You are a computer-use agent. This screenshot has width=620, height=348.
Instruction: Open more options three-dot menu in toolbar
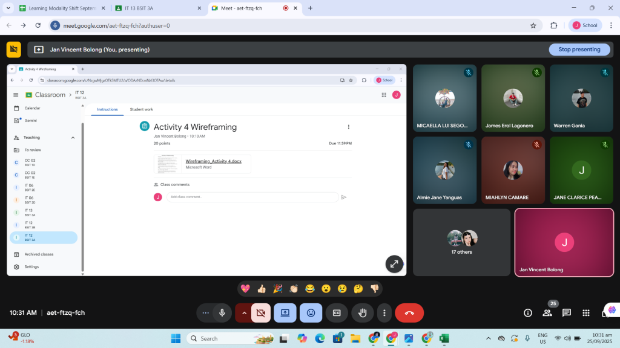(384, 313)
